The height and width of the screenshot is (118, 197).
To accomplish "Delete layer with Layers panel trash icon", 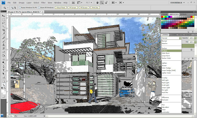I will tap(193, 59).
